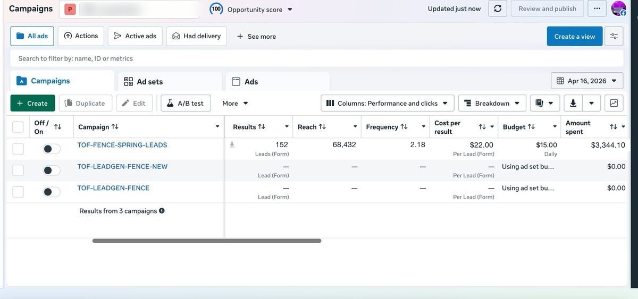Check the TOF-LEADGEN-FENCE-NEW row checkbox

[18, 170]
